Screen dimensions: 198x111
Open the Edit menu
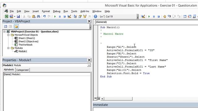point(19,11)
